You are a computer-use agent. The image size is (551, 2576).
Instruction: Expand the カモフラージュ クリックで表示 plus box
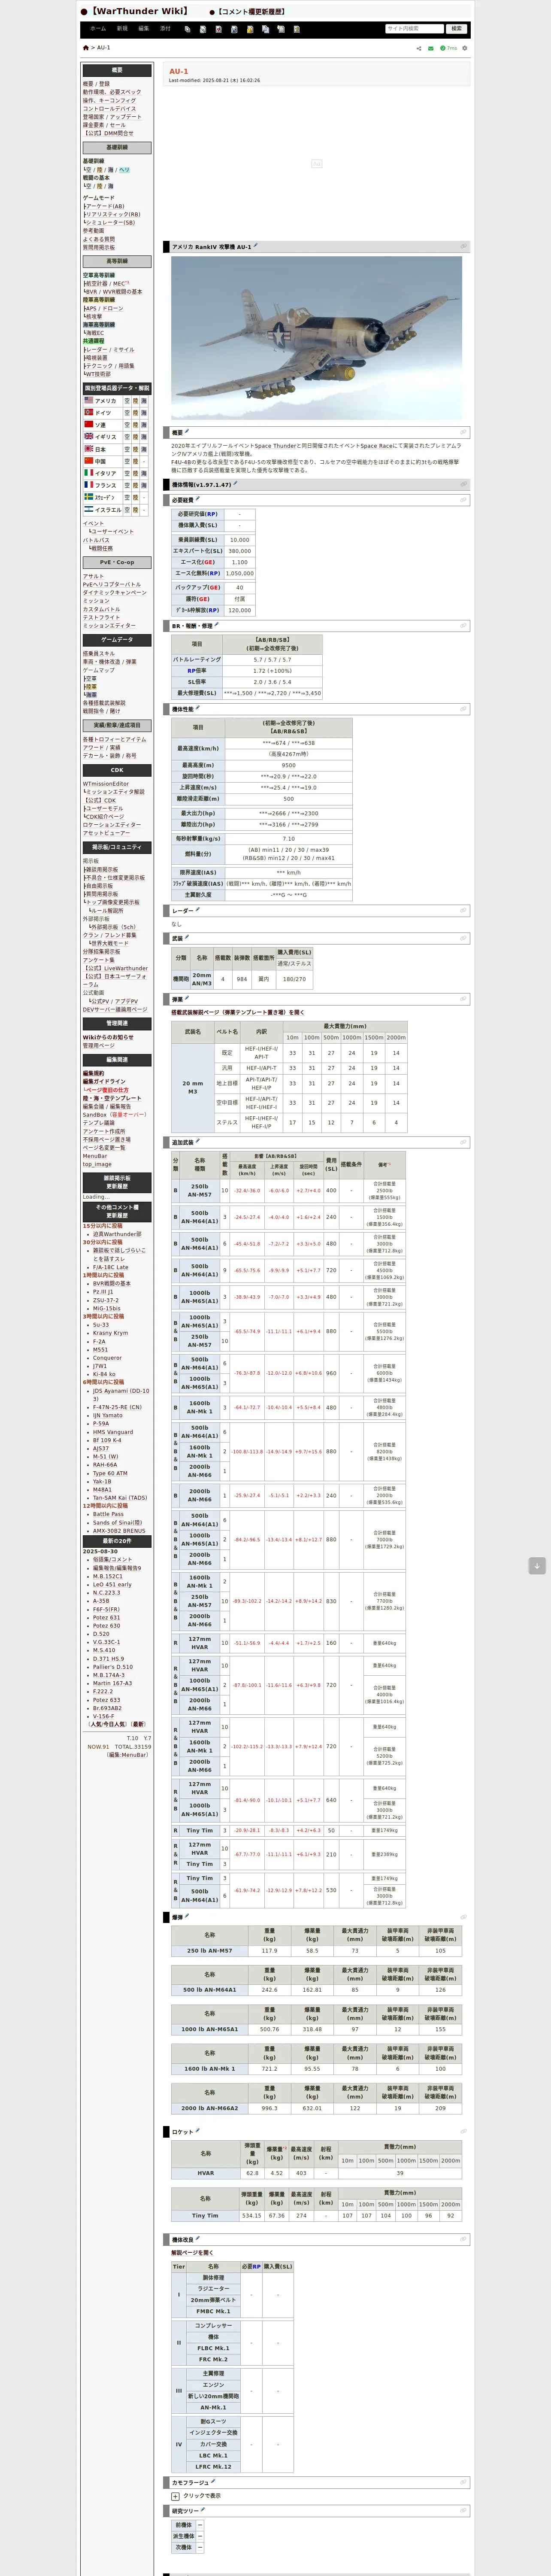[175, 2496]
